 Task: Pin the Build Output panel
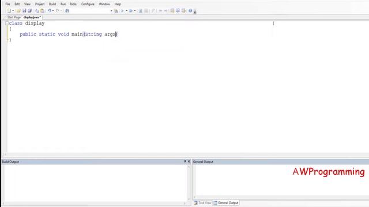click(x=184, y=162)
